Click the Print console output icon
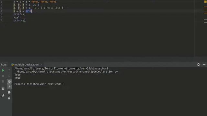207x116 pixels. click(9, 92)
